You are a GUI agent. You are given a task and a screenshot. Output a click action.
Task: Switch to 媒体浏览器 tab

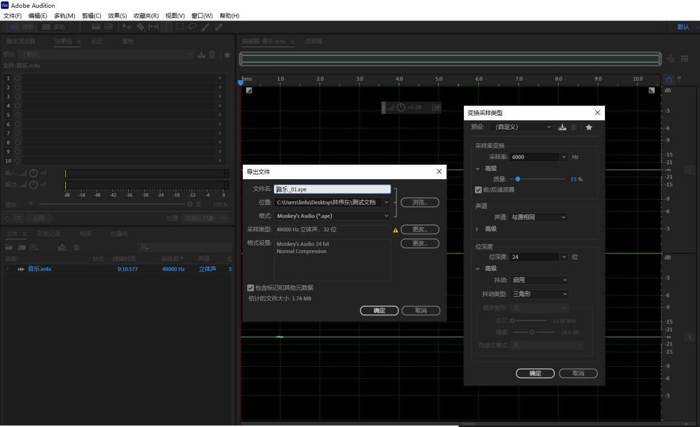[x=20, y=41]
